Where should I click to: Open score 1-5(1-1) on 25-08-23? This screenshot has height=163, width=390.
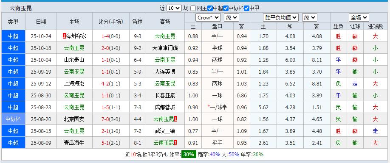pos(111,107)
